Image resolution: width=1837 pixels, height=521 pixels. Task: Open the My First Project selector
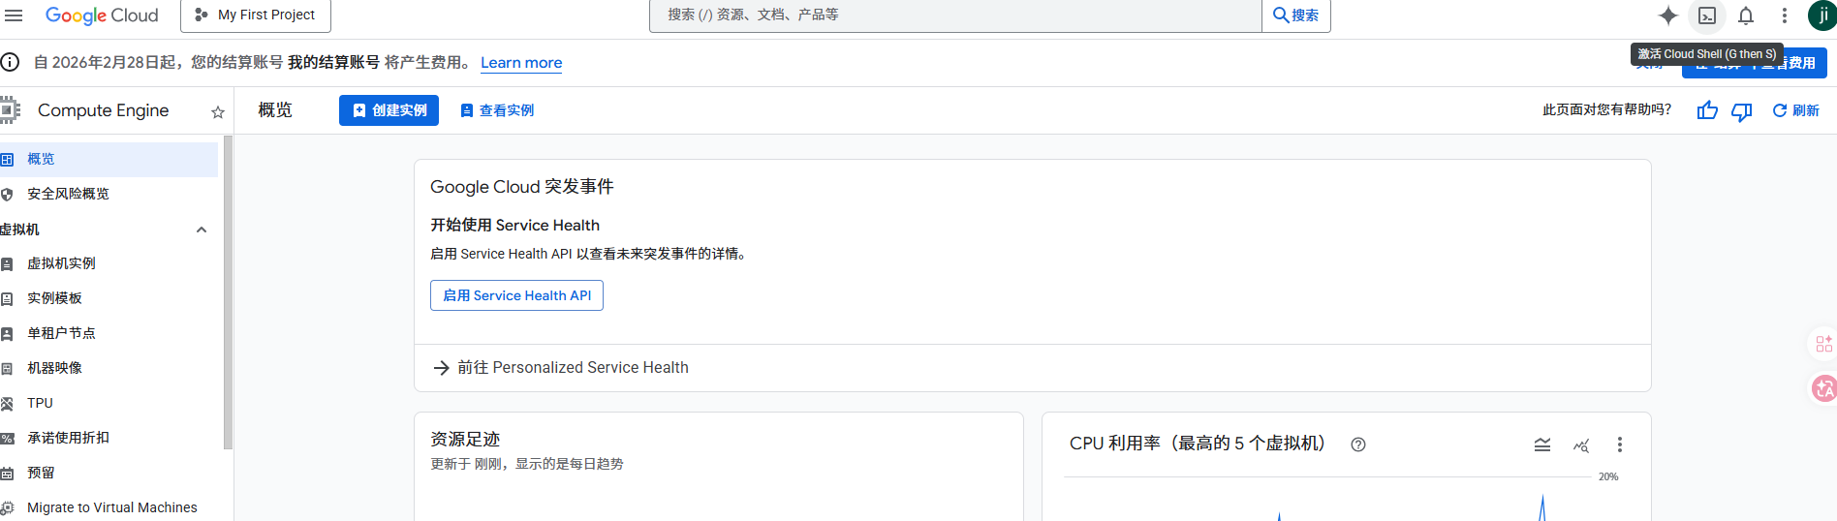click(256, 15)
